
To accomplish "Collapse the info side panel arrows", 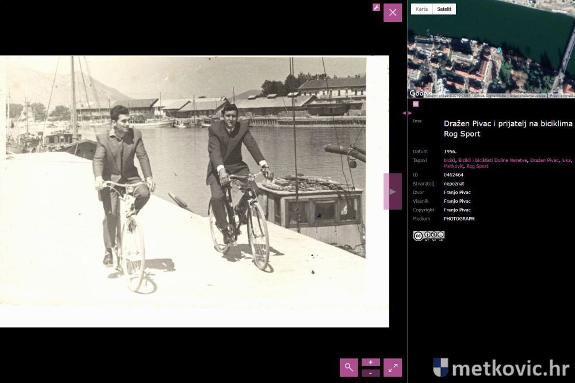I will coord(407,113).
